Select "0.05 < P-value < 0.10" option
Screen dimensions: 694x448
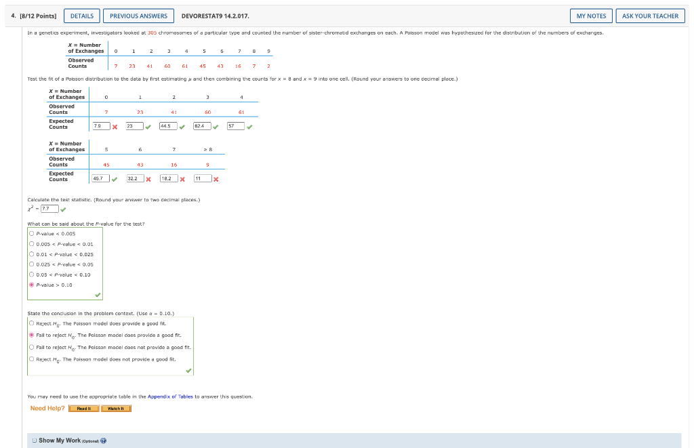click(30, 275)
